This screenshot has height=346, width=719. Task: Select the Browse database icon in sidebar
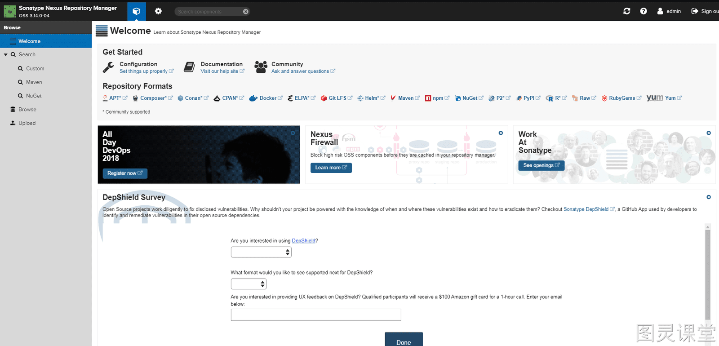pos(13,109)
